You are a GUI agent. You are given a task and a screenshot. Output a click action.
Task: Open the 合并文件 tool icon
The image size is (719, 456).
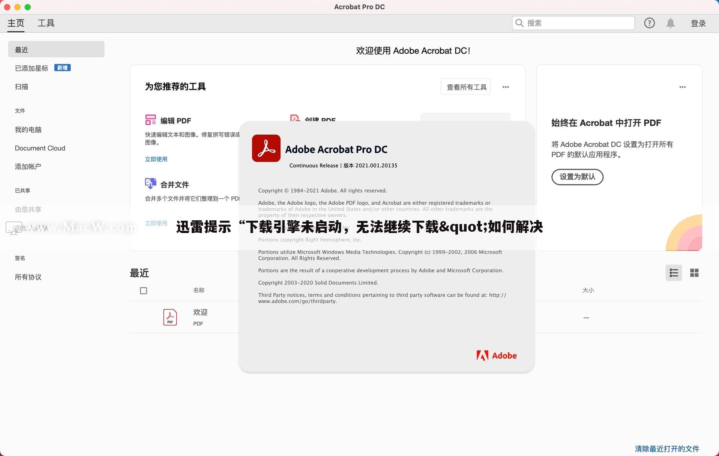point(151,183)
